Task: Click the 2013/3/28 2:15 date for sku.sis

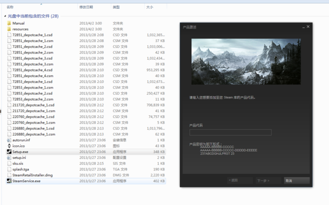Action: pyautogui.click(x=91, y=163)
